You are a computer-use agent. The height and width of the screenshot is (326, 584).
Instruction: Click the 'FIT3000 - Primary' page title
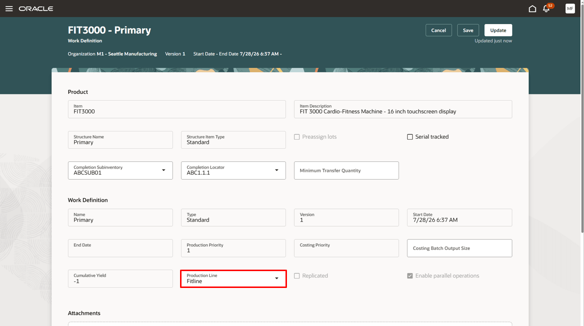pos(109,30)
